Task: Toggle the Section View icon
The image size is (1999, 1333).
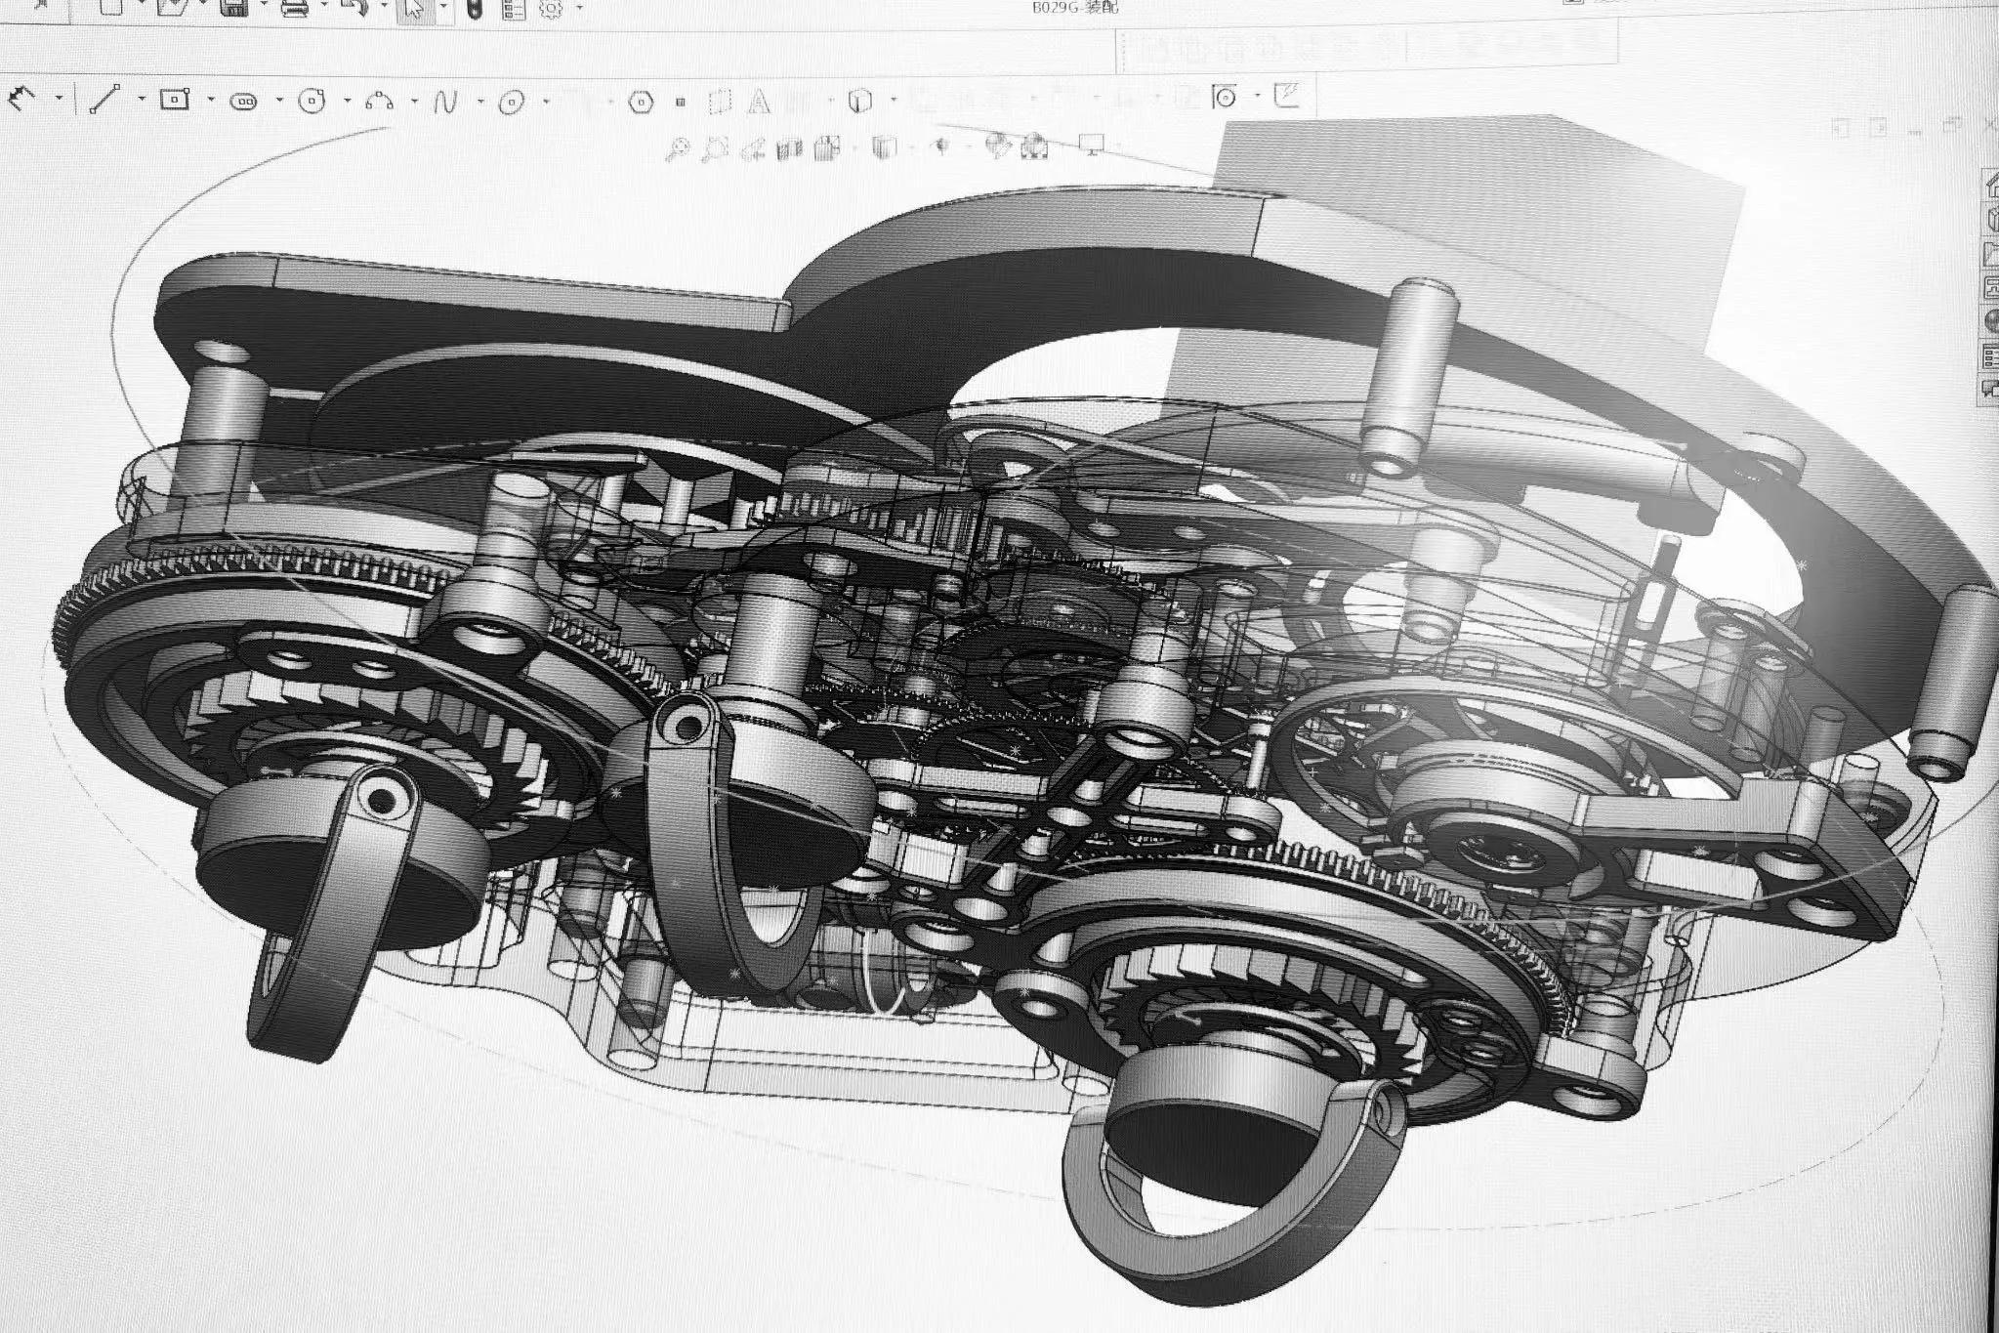Action: tap(789, 148)
